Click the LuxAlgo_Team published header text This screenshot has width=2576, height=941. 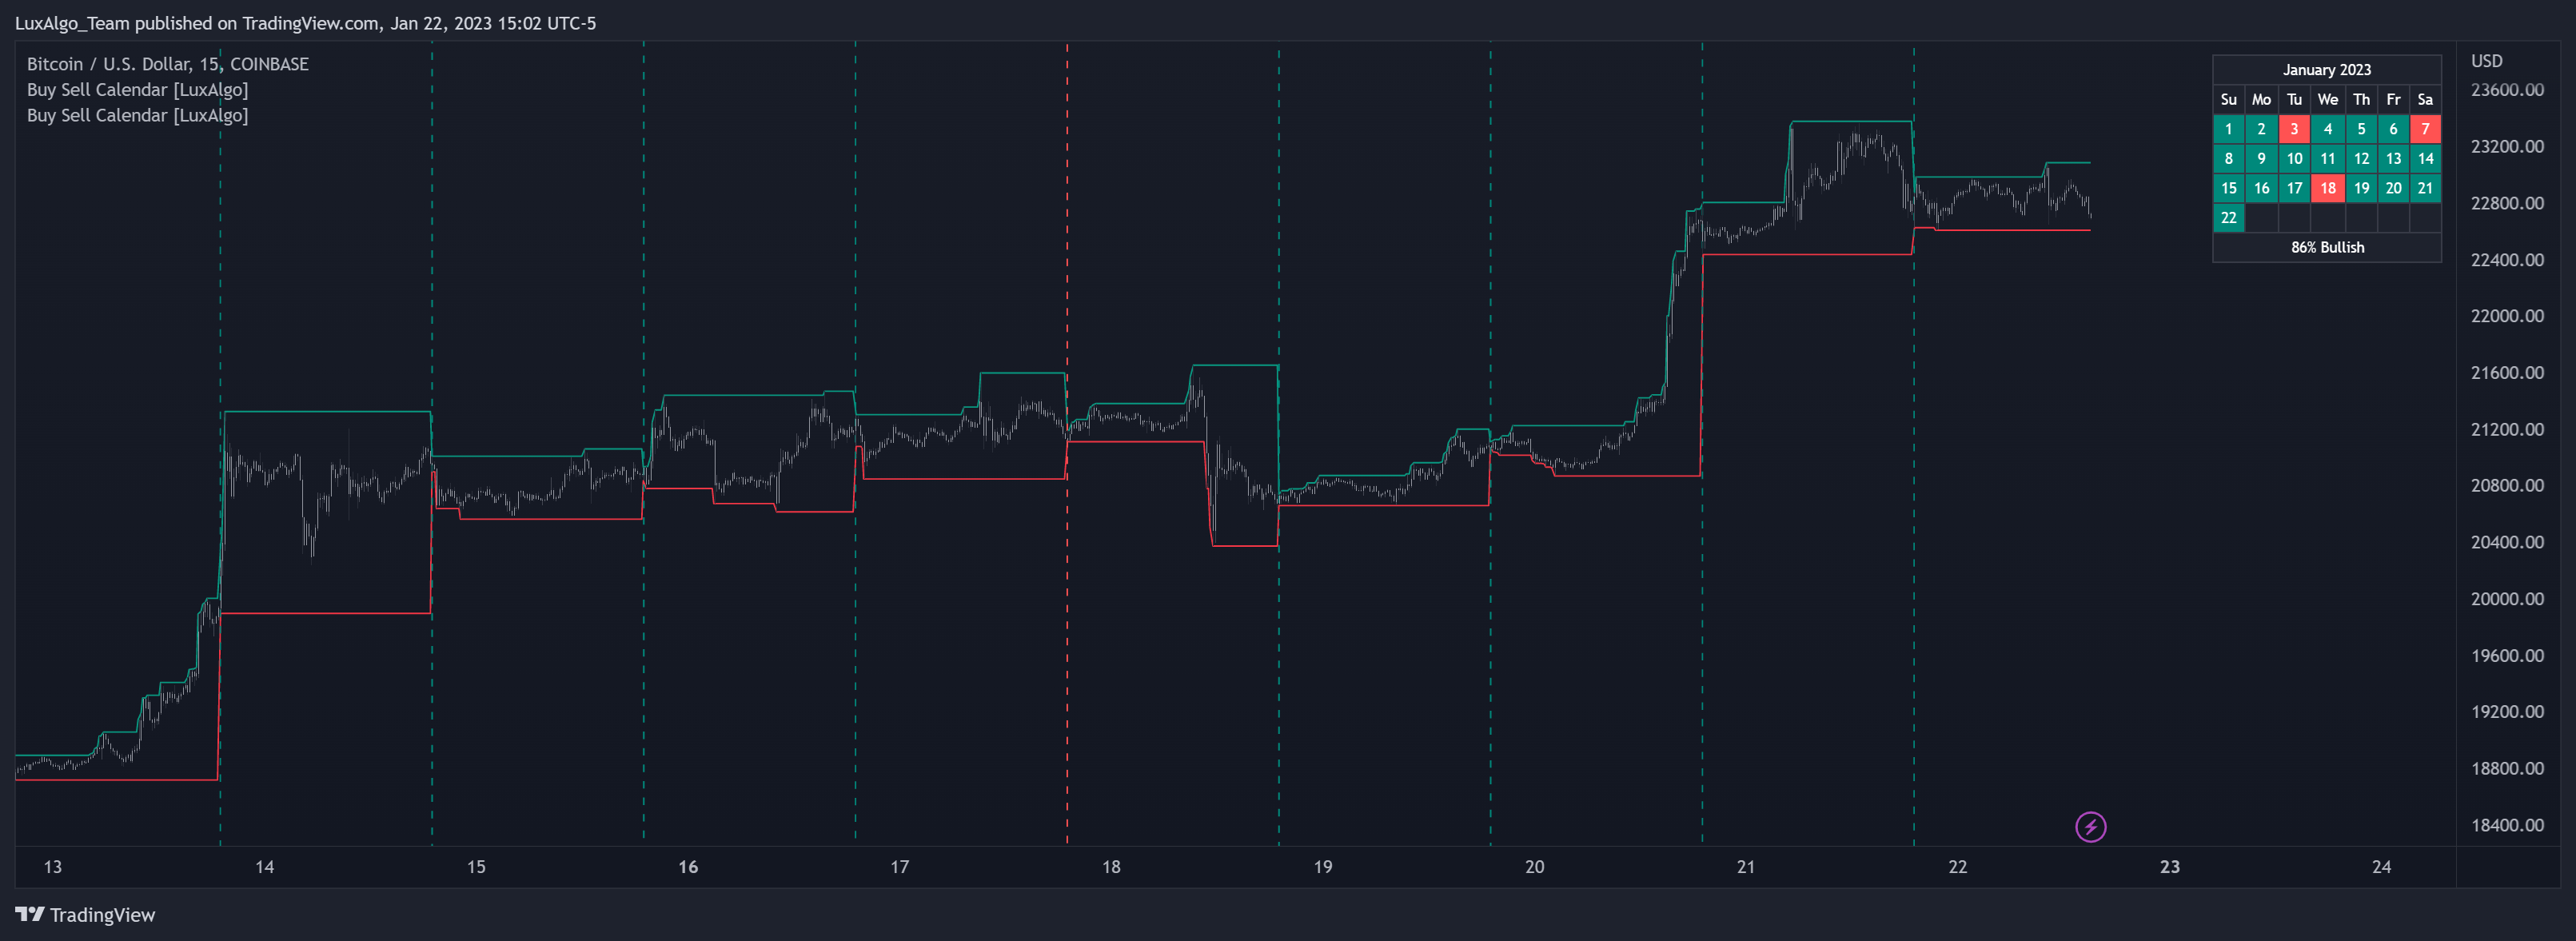point(305,23)
